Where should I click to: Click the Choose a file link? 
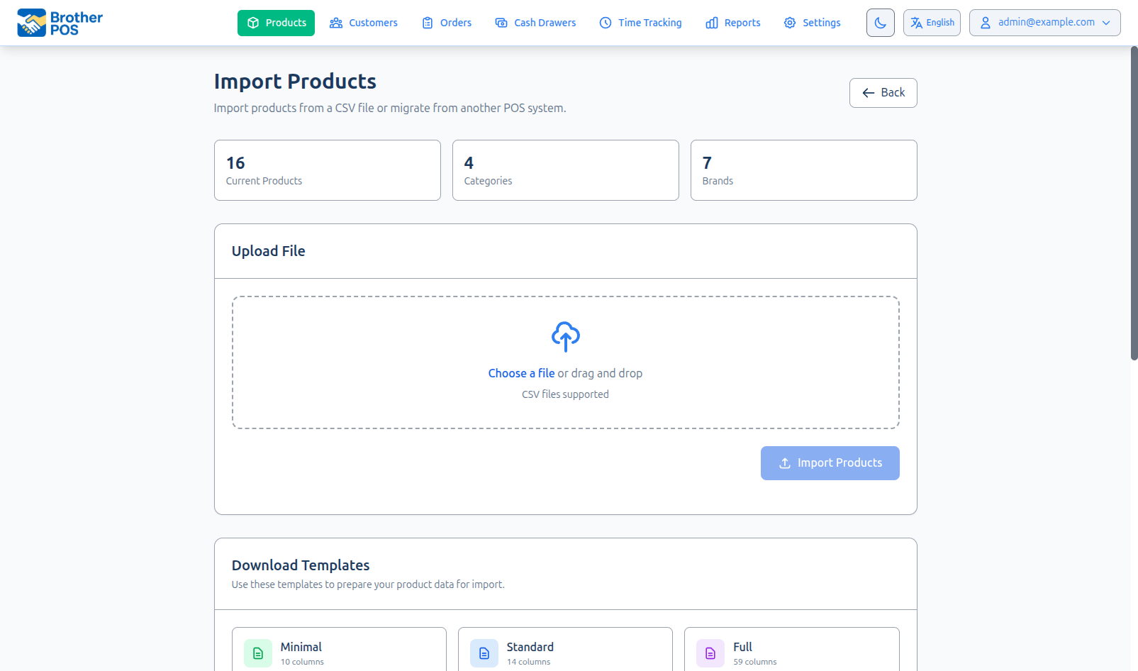coord(521,372)
